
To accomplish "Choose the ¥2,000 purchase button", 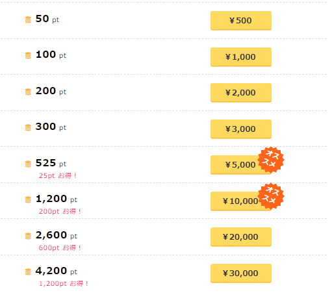I will point(241,93).
